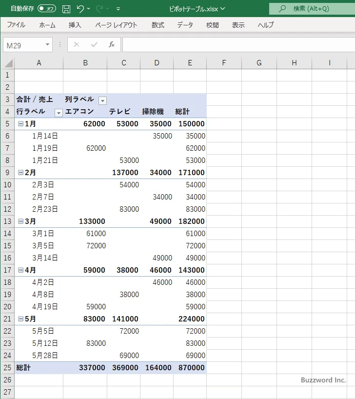
Task: Click the Insert Function fx icon
Action: (112, 45)
